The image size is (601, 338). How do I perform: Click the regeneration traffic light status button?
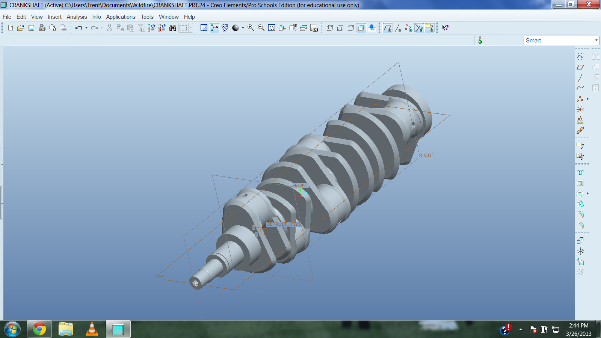pos(480,40)
